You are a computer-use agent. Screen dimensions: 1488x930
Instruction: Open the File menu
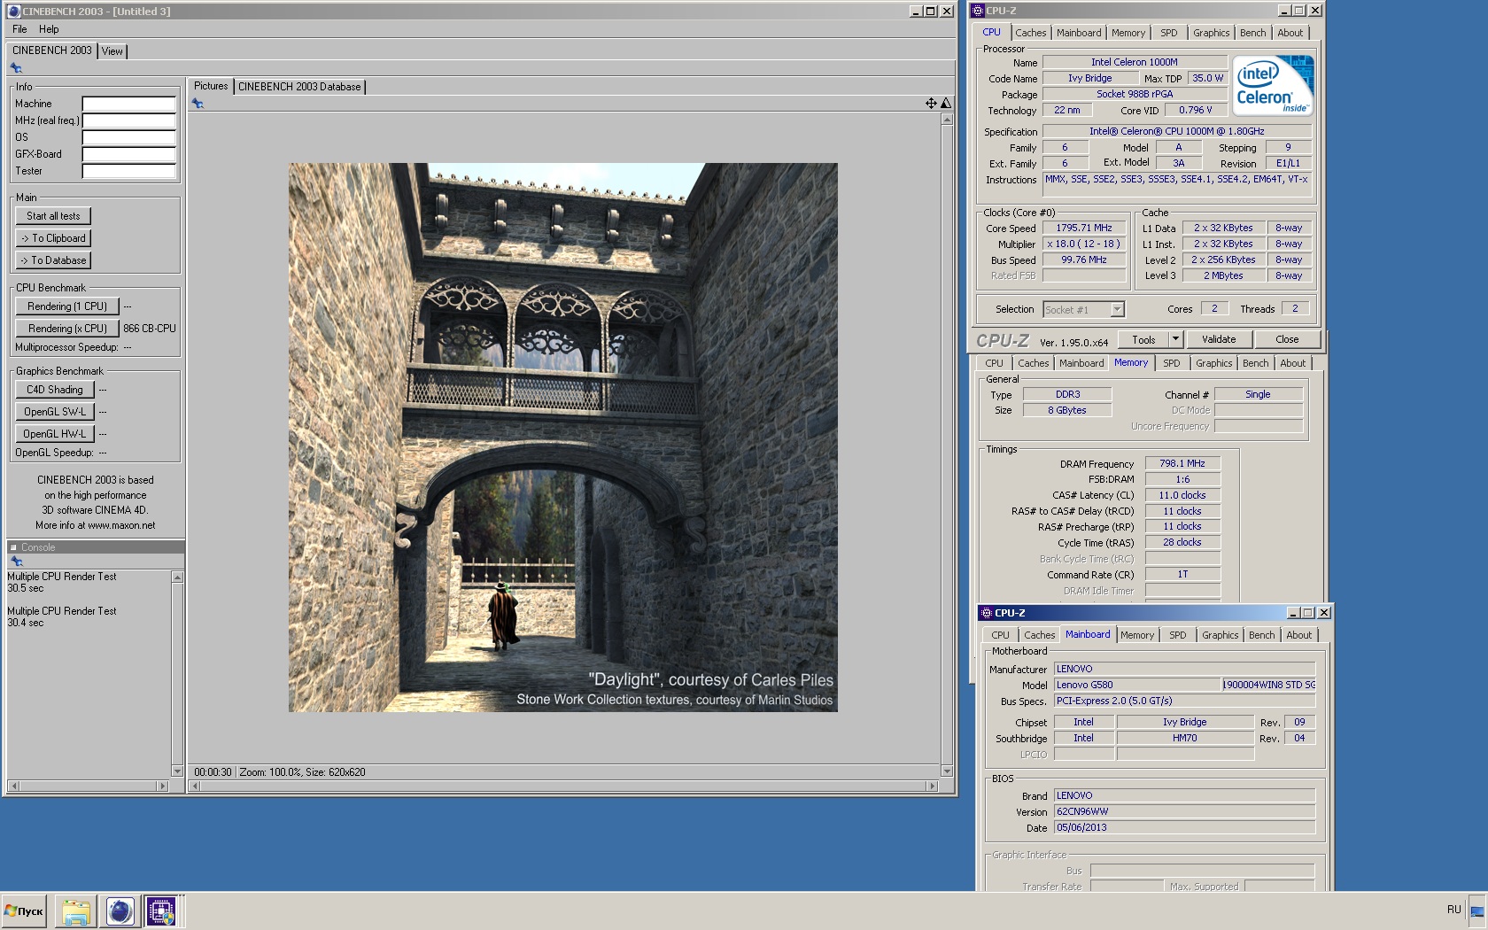19,29
